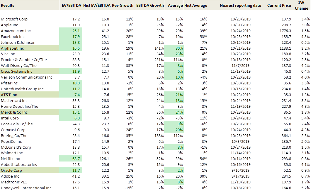Viewport: 311px width, 191px height.
Task: Select PepsiCo's reporting date 10/3/2019
Action: pyautogui.click(x=240, y=141)
